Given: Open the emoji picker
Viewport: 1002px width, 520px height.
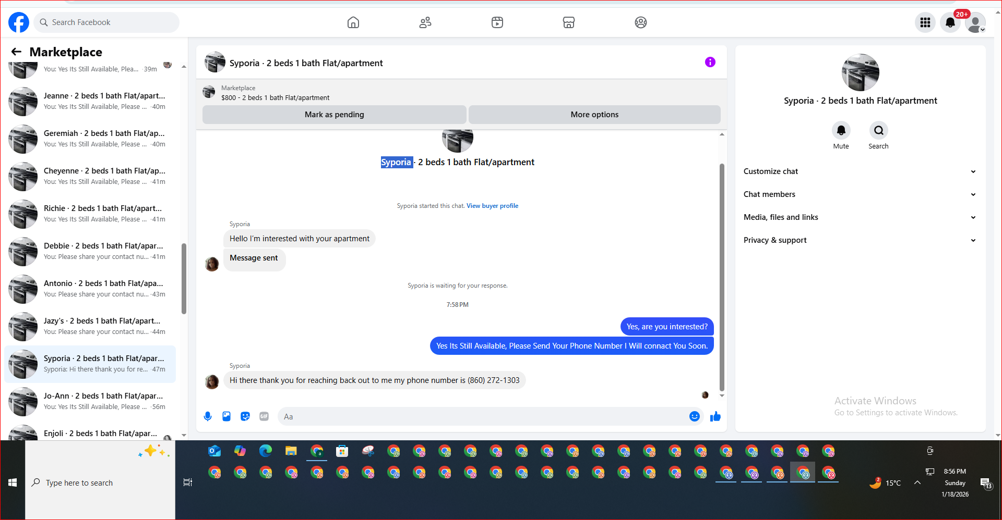Looking at the screenshot, I should [x=695, y=416].
